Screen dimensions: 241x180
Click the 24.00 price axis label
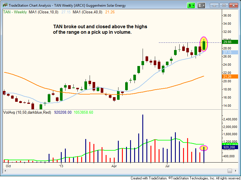(227, 65)
